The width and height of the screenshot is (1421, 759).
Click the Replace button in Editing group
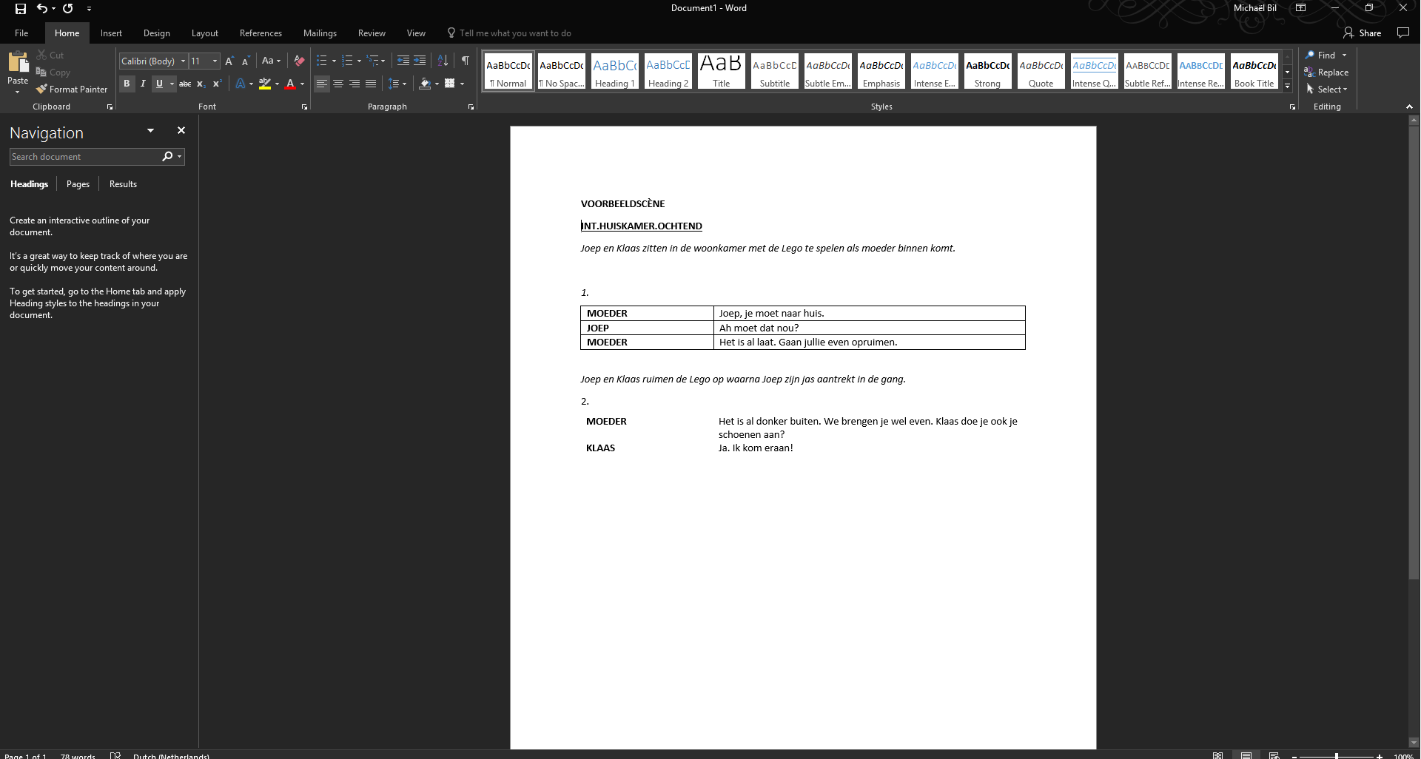1326,72
